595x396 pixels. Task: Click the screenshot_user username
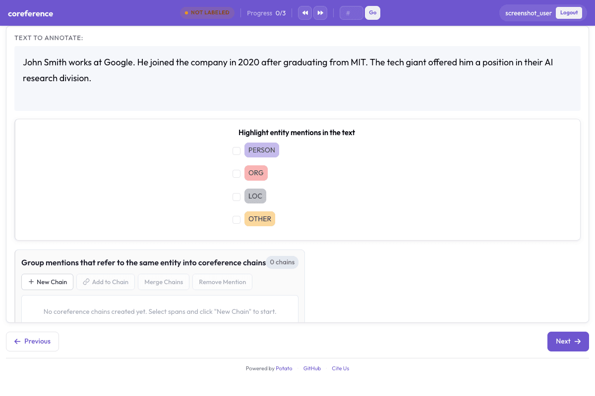tap(529, 13)
